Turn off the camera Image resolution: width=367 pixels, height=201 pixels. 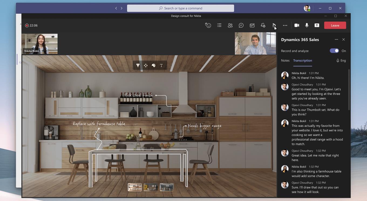tap(297, 25)
